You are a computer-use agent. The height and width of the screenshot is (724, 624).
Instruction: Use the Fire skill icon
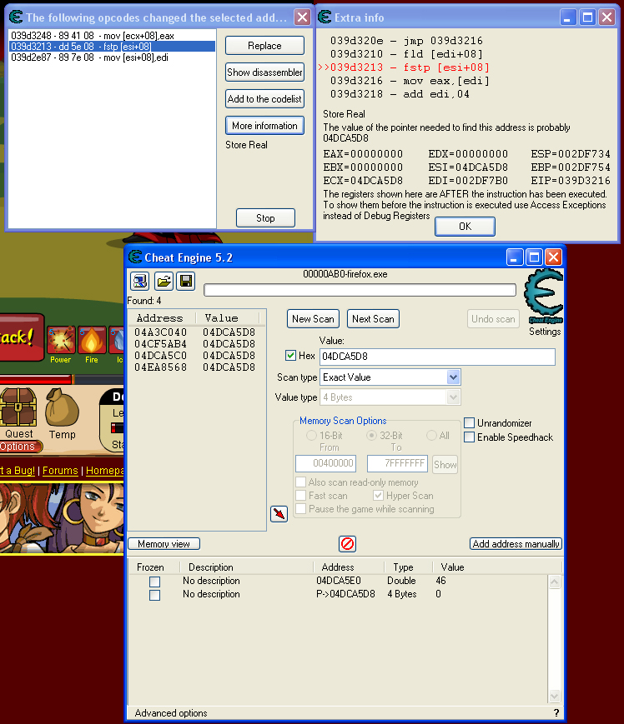(92, 341)
